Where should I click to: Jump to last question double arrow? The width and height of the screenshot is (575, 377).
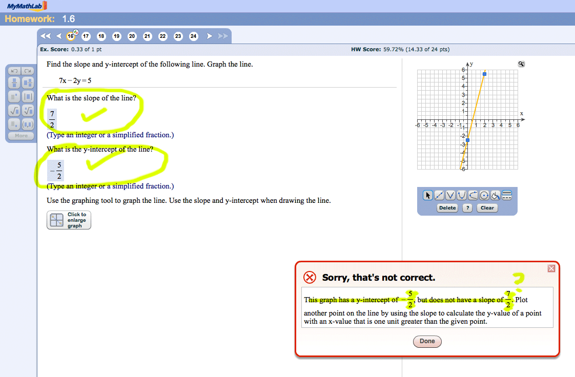(x=223, y=36)
